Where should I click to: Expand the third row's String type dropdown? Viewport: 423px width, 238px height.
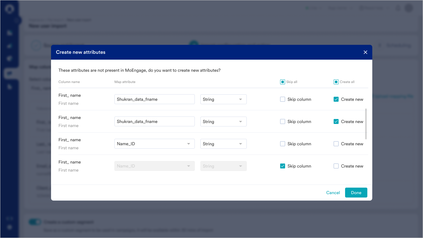[x=223, y=144]
